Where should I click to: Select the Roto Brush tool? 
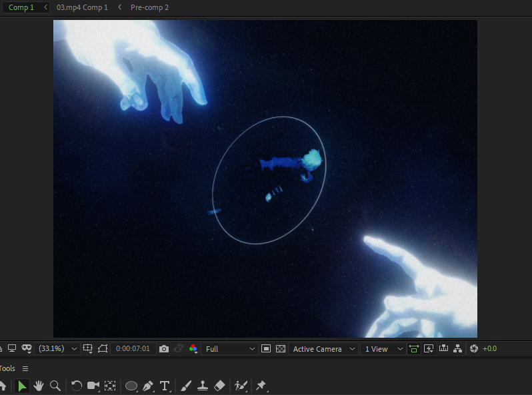(241, 386)
